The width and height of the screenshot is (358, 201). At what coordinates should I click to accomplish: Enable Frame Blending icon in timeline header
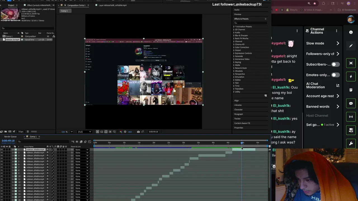click(81, 142)
